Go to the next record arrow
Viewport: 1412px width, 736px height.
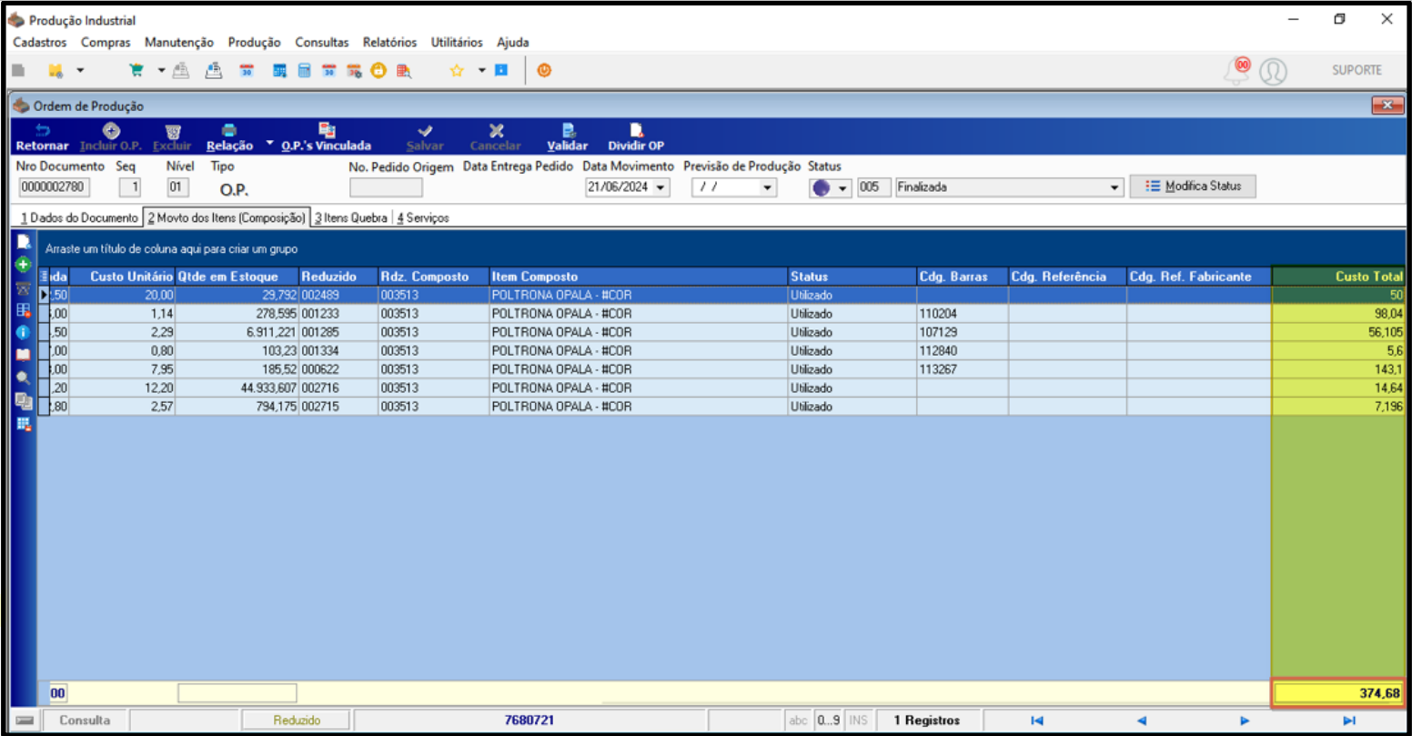(1245, 721)
